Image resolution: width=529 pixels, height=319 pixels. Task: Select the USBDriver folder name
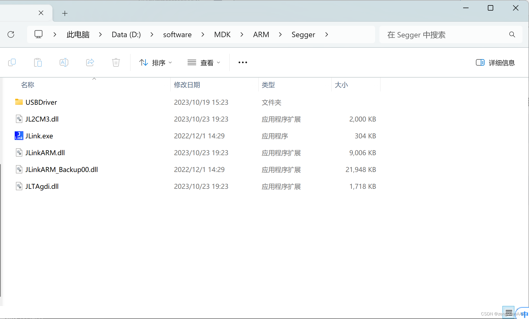(41, 102)
